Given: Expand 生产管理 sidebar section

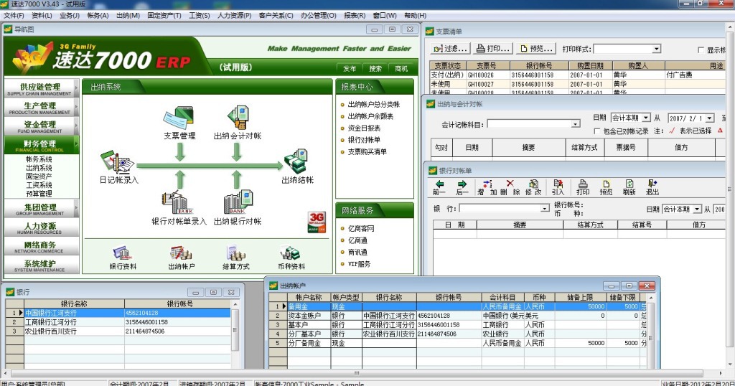Looking at the screenshot, I should coord(41,108).
